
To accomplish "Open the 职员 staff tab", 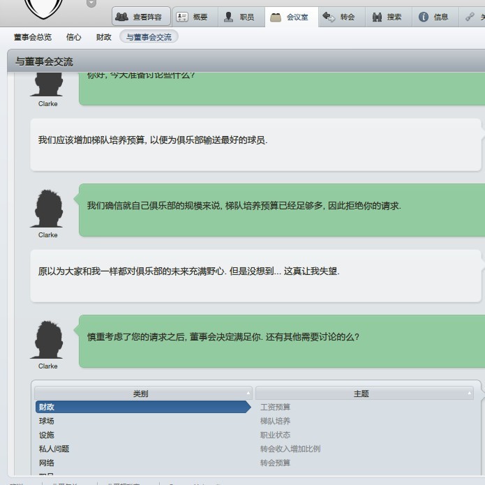I will tap(241, 17).
